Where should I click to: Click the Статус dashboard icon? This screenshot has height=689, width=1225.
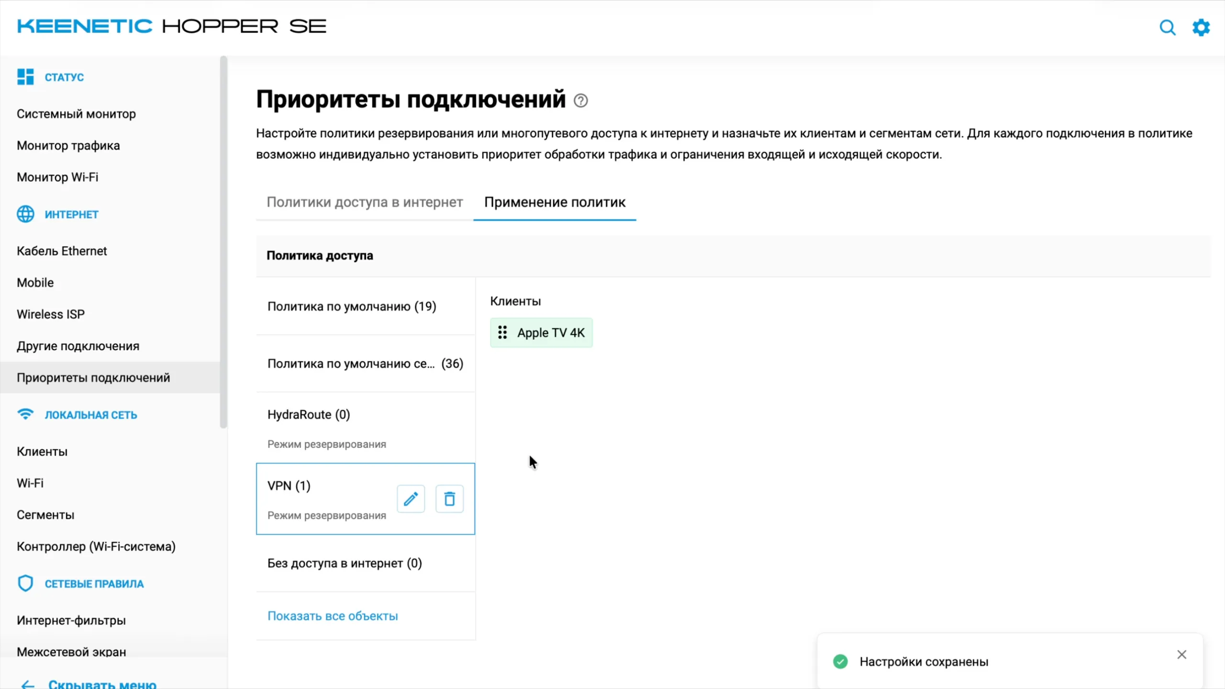(x=25, y=77)
